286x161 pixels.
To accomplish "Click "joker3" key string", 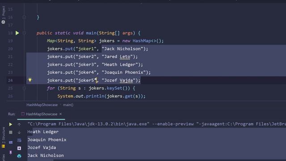I will click(x=86, y=64).
